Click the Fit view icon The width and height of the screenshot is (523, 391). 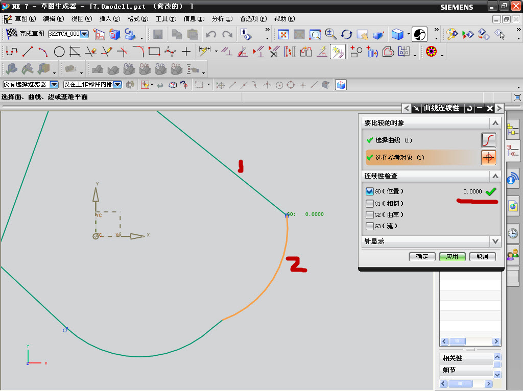tap(283, 34)
